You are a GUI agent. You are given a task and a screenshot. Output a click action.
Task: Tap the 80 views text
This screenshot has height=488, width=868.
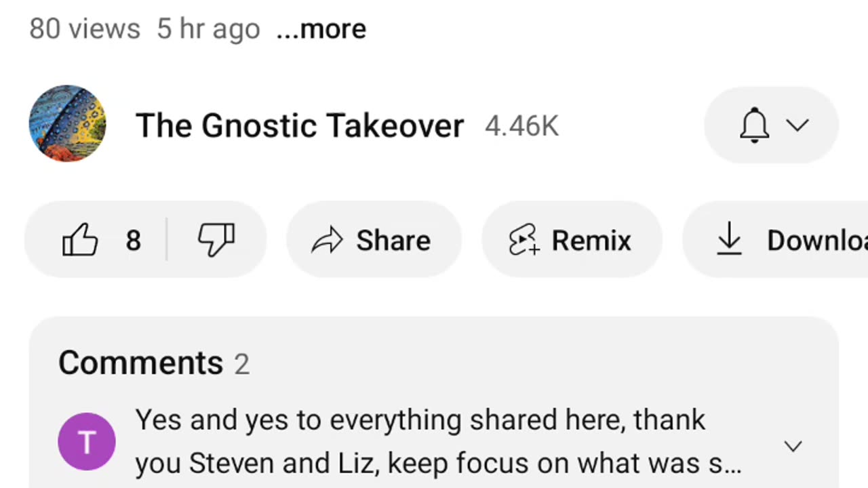(85, 29)
